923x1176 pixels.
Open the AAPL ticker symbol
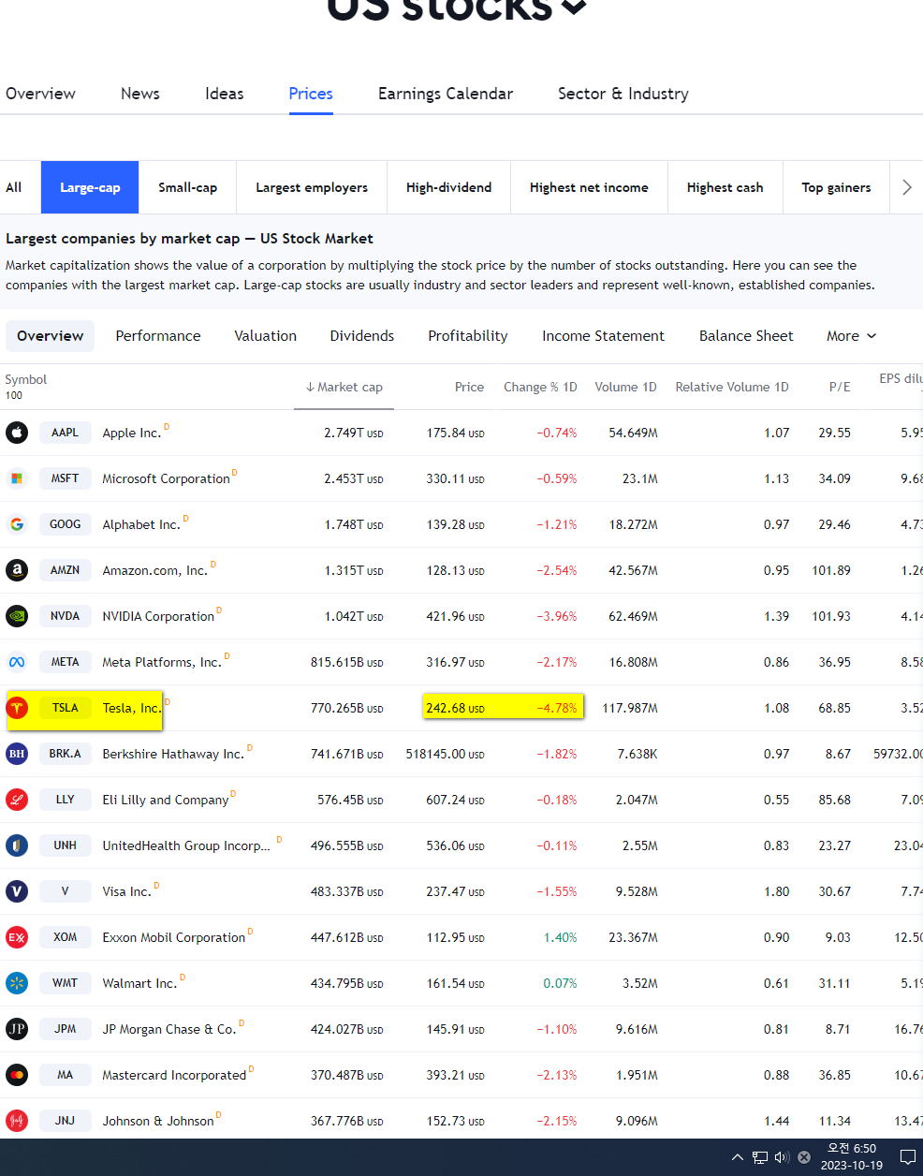[x=66, y=433]
